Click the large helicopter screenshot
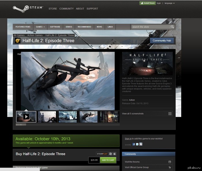 click(x=68, y=81)
